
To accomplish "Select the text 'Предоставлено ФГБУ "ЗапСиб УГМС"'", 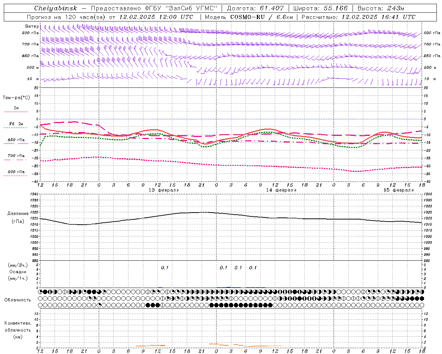I will tap(154, 8).
